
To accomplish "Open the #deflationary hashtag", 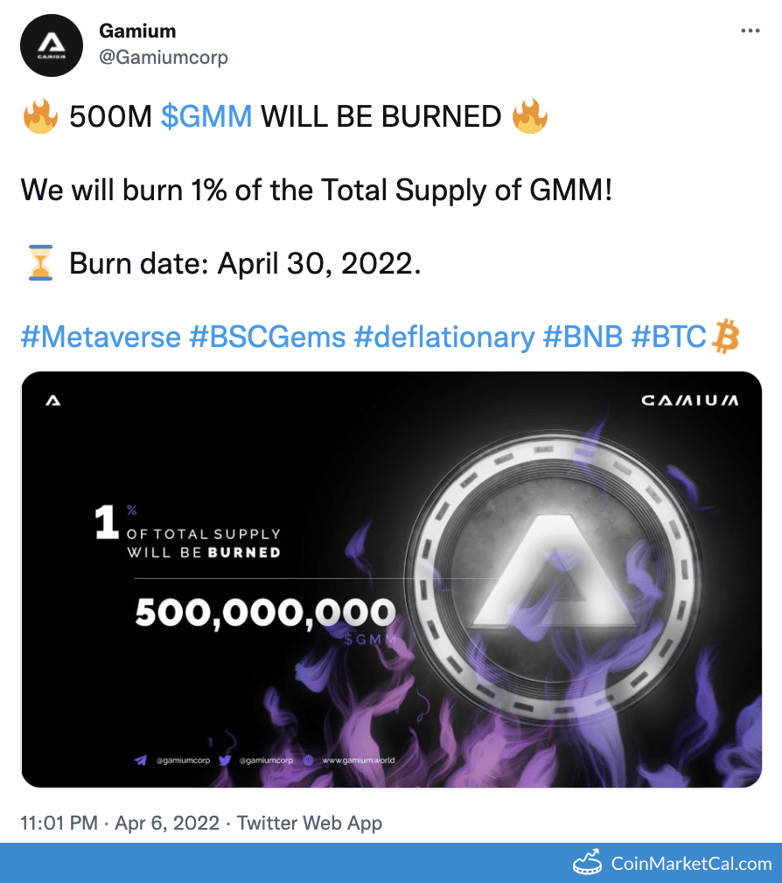I will pos(443,337).
